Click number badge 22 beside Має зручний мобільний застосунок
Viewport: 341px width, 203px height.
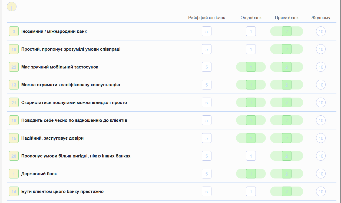(14, 67)
